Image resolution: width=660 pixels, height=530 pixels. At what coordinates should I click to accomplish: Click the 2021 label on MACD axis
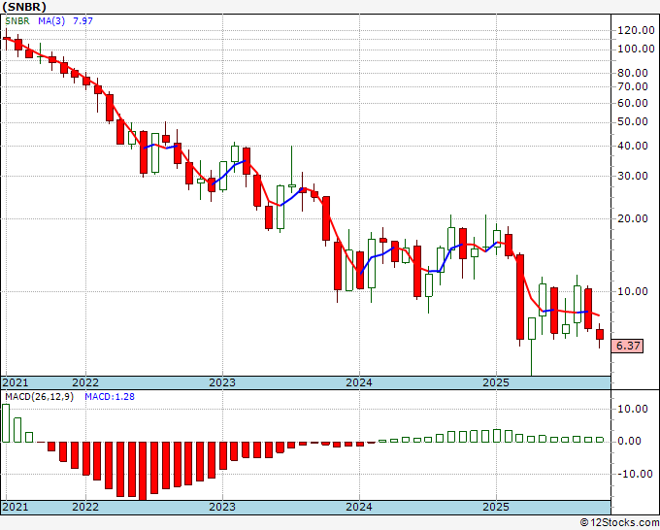[16, 507]
